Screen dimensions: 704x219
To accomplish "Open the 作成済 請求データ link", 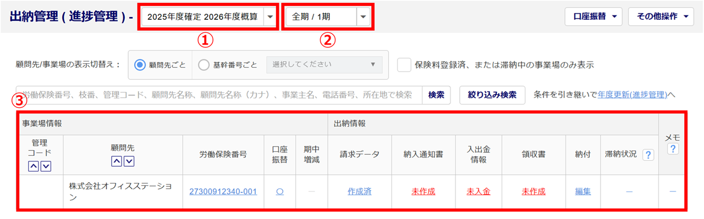I will click(x=359, y=191).
